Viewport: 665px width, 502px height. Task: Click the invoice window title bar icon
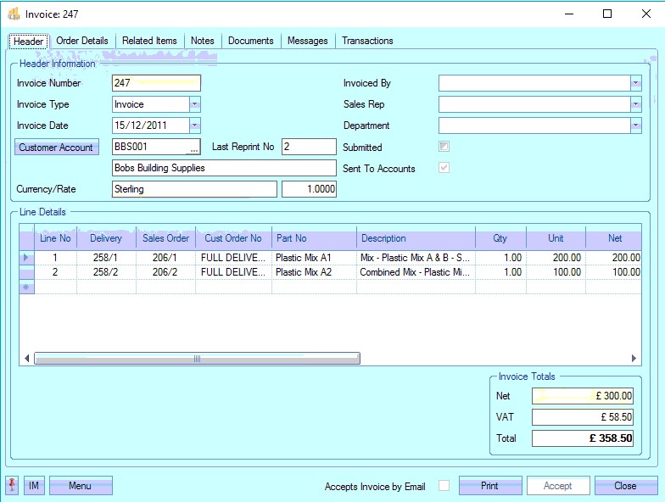14,14
